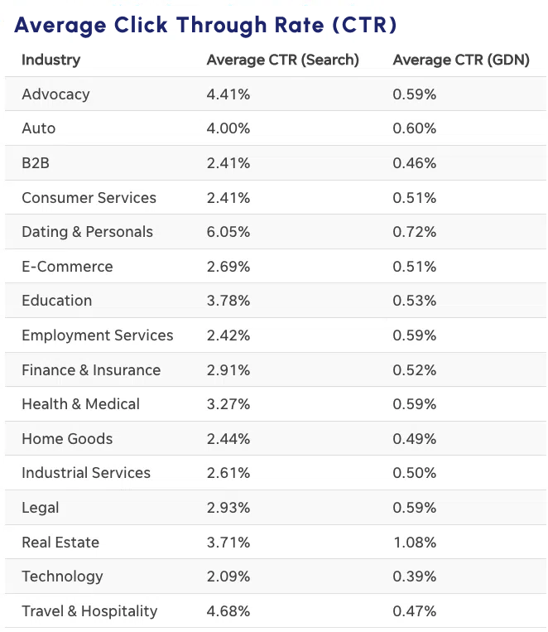Click the Legal search CTR value 2.93%
548x632 pixels.
228,508
